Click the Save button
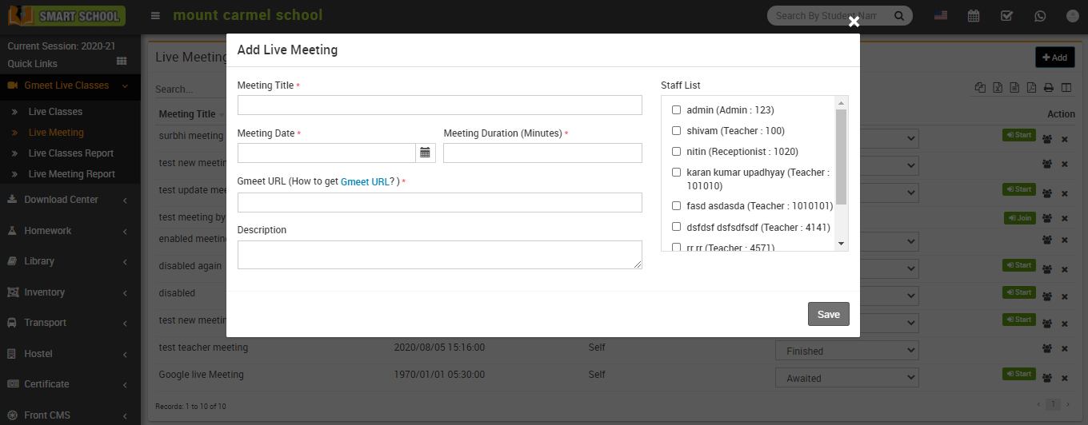Viewport: 1088px width, 425px height. [x=828, y=314]
